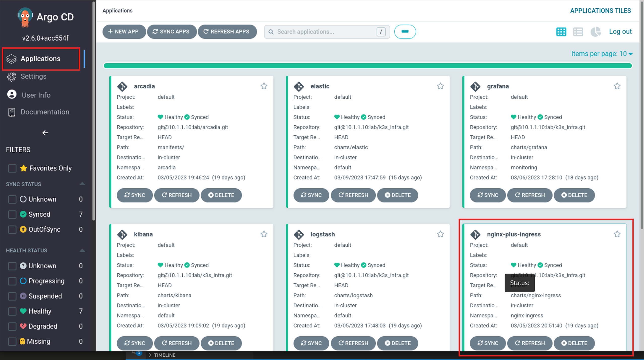Favorite the arcadia application star

[264, 86]
